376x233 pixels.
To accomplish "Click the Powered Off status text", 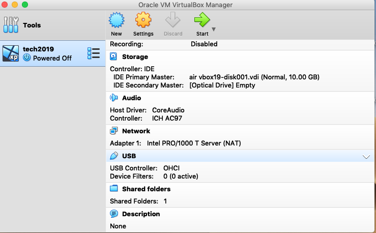I will [x=52, y=58].
